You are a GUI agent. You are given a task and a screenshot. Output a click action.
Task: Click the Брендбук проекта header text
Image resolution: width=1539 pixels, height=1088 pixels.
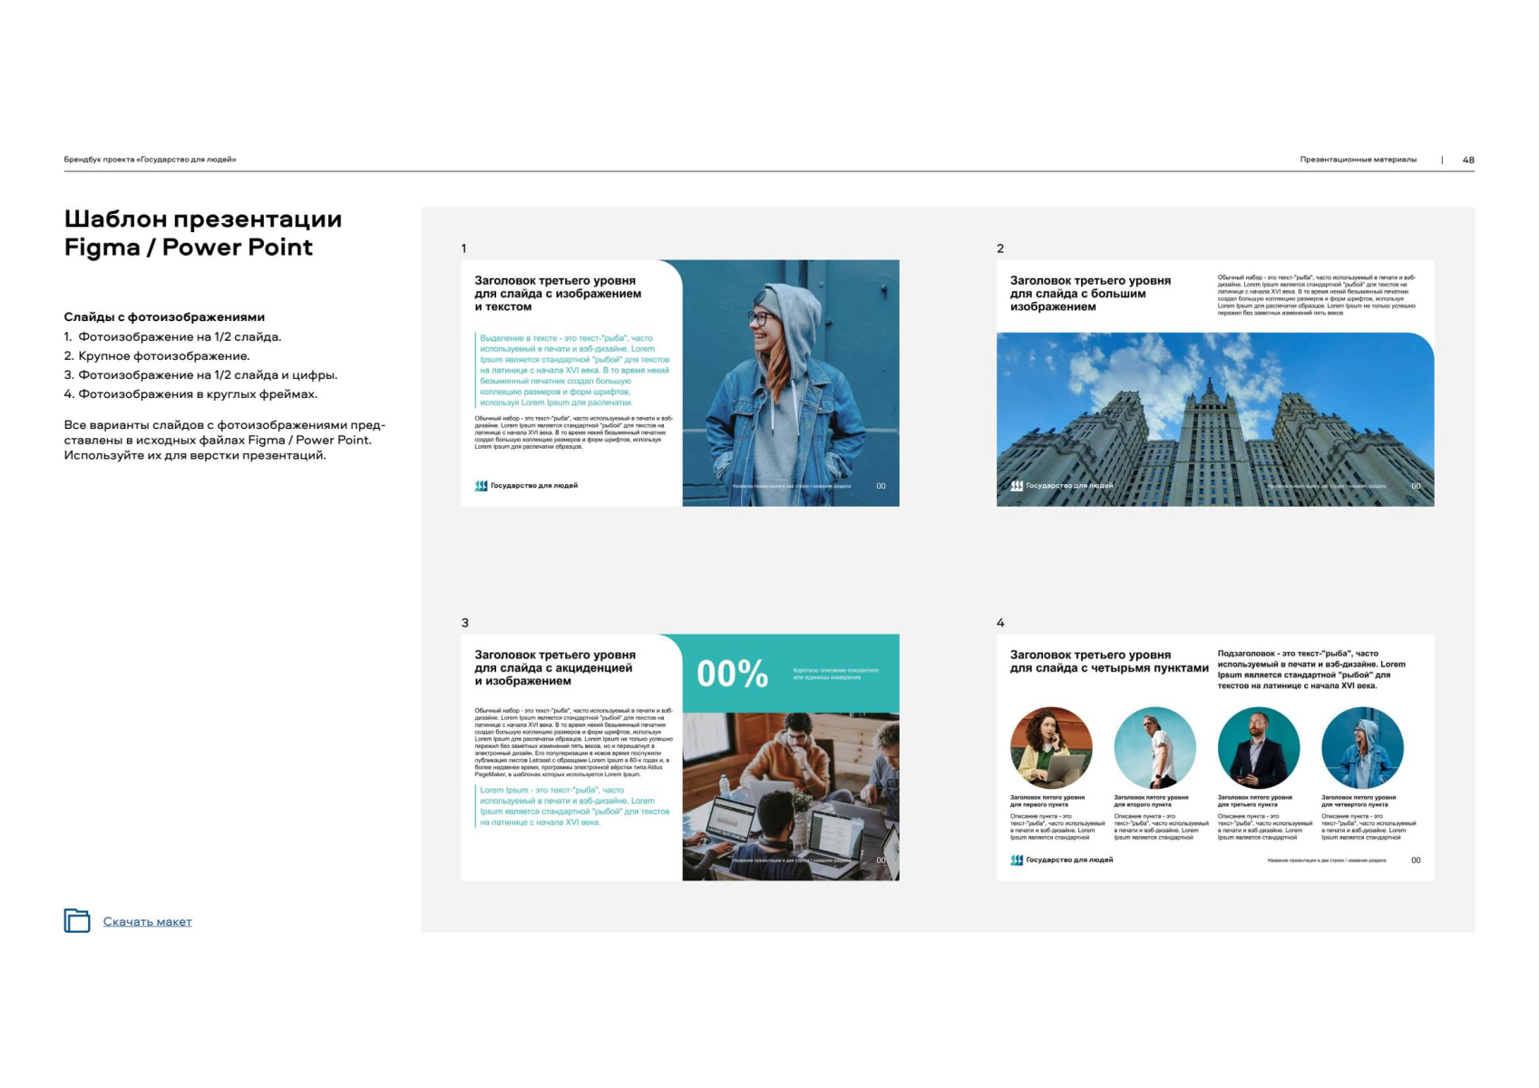(x=150, y=160)
